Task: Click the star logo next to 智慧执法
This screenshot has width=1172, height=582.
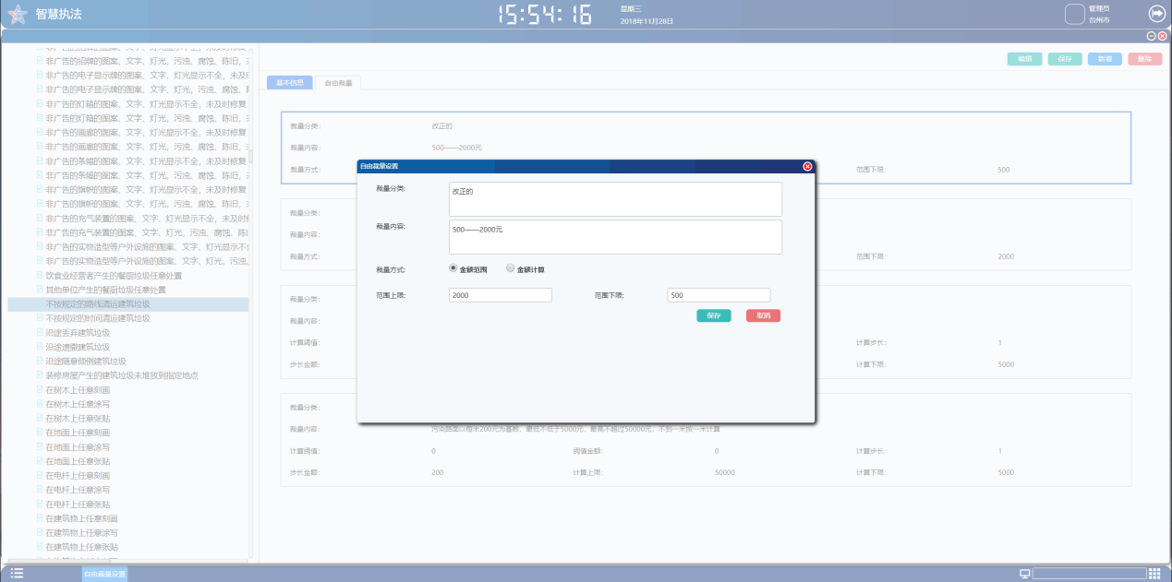Action: coord(18,14)
